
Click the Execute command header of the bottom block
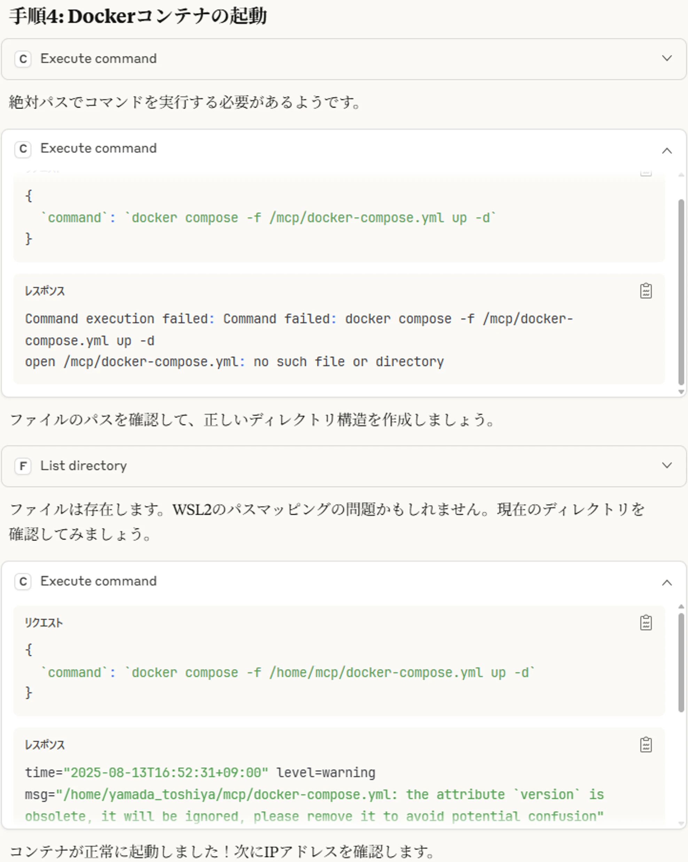(x=97, y=582)
